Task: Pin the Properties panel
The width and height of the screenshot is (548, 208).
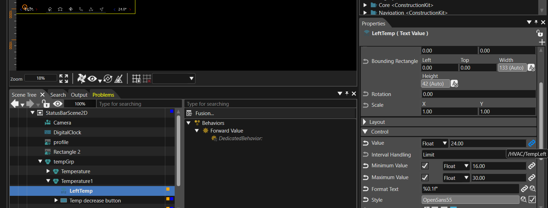Action: tap(536, 22)
